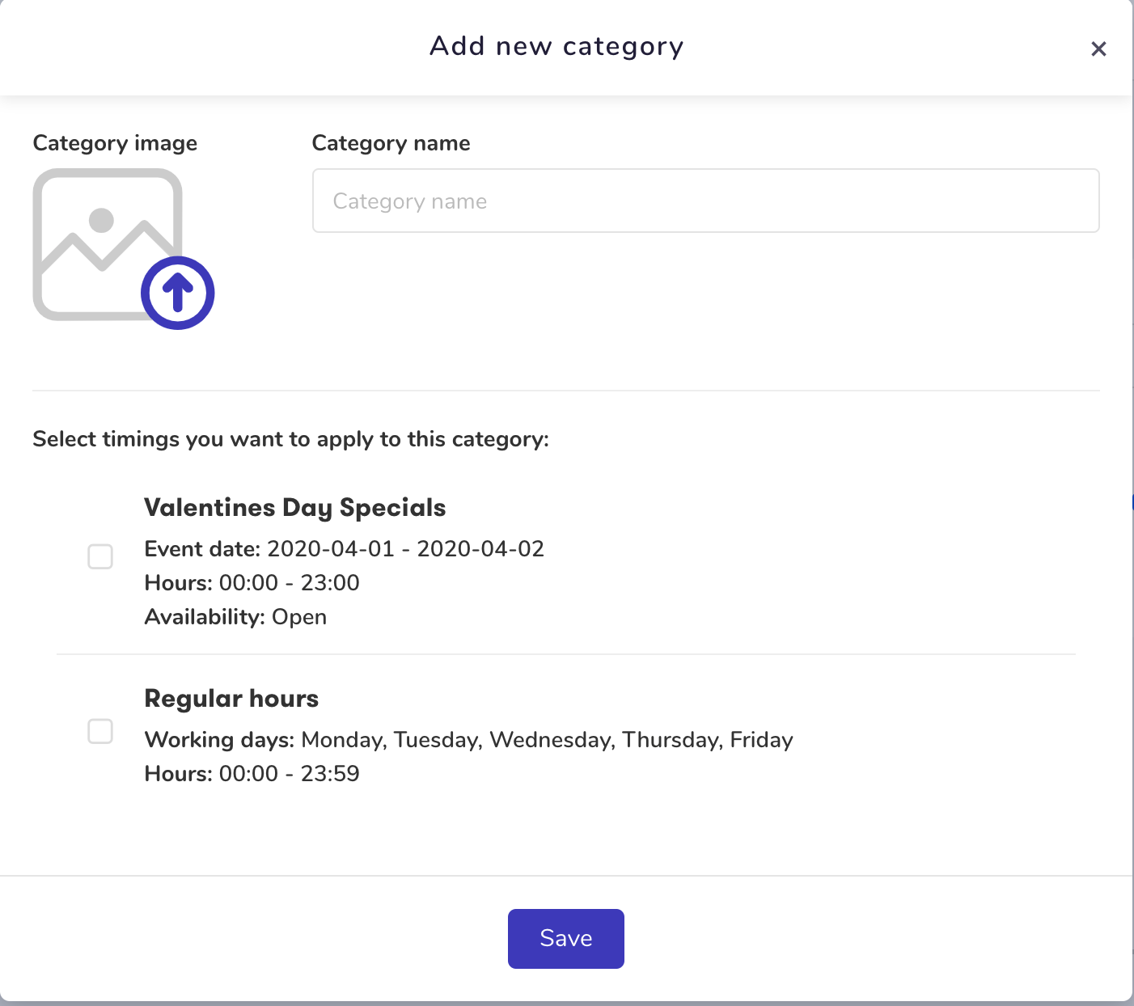This screenshot has height=1006, width=1134.
Task: Save the new category
Action: click(x=566, y=938)
